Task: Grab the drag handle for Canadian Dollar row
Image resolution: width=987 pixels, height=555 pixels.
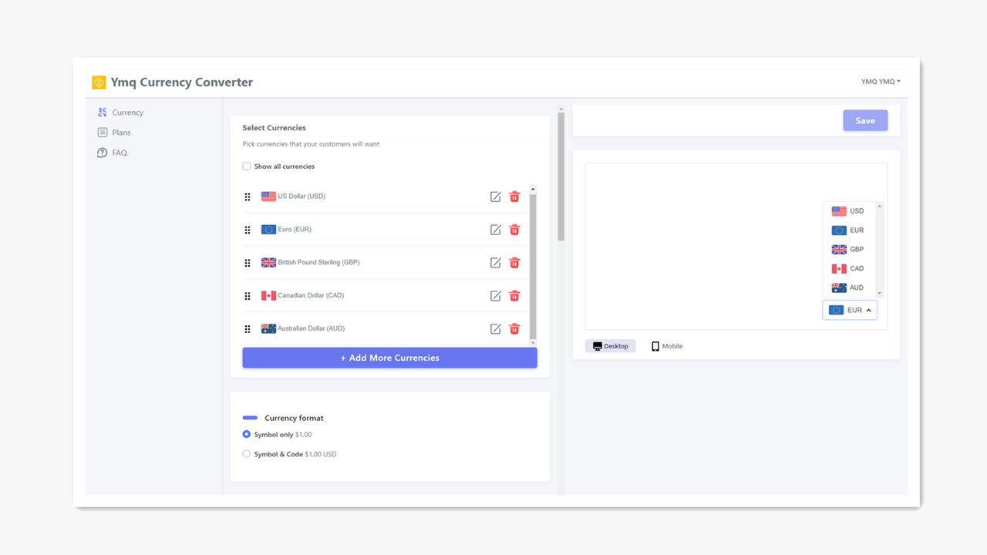Action: click(248, 296)
